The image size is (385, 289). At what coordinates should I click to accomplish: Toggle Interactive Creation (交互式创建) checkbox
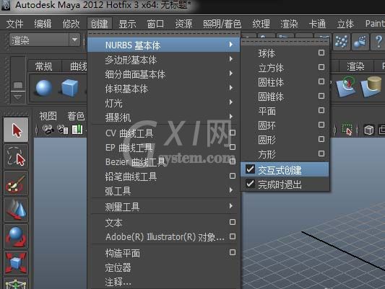[x=250, y=169]
